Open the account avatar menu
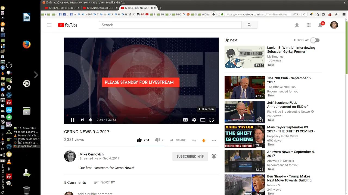The height and width of the screenshot is (195, 348). 334,25
